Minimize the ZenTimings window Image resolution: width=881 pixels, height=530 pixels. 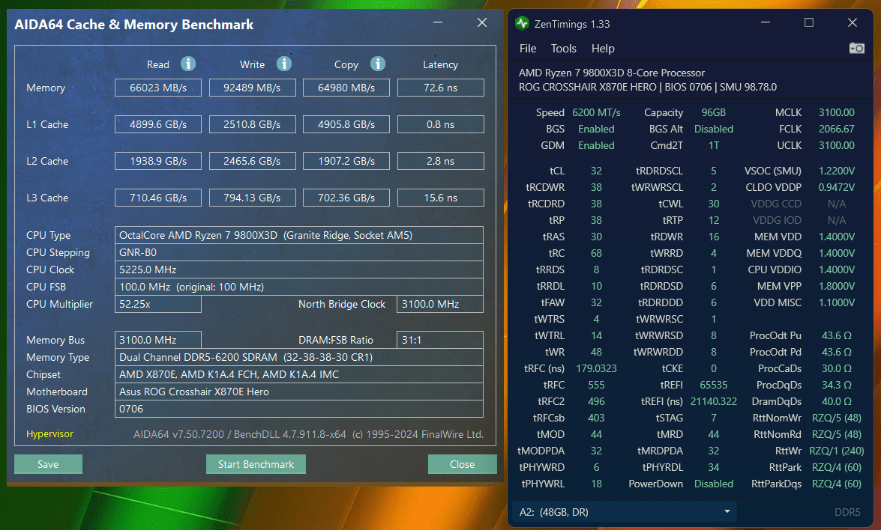click(x=766, y=22)
